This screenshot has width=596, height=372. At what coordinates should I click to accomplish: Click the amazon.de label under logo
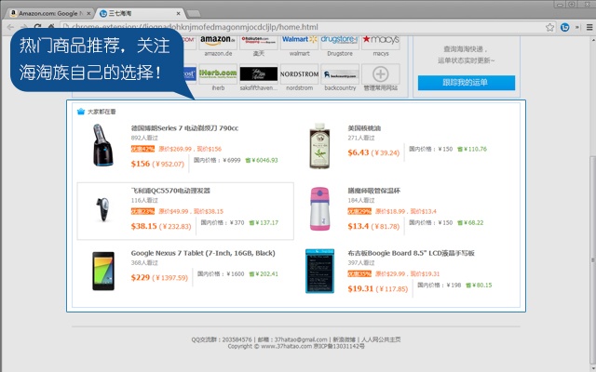tap(218, 54)
